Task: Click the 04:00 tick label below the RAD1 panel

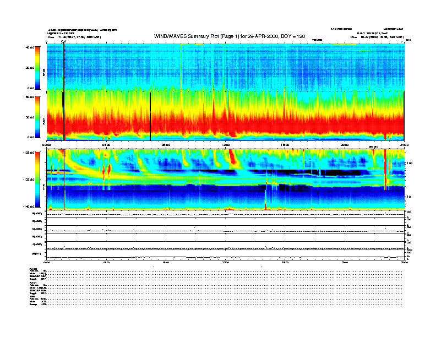Action: [x=106, y=145]
